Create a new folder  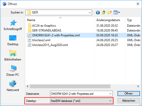point(110,12)
